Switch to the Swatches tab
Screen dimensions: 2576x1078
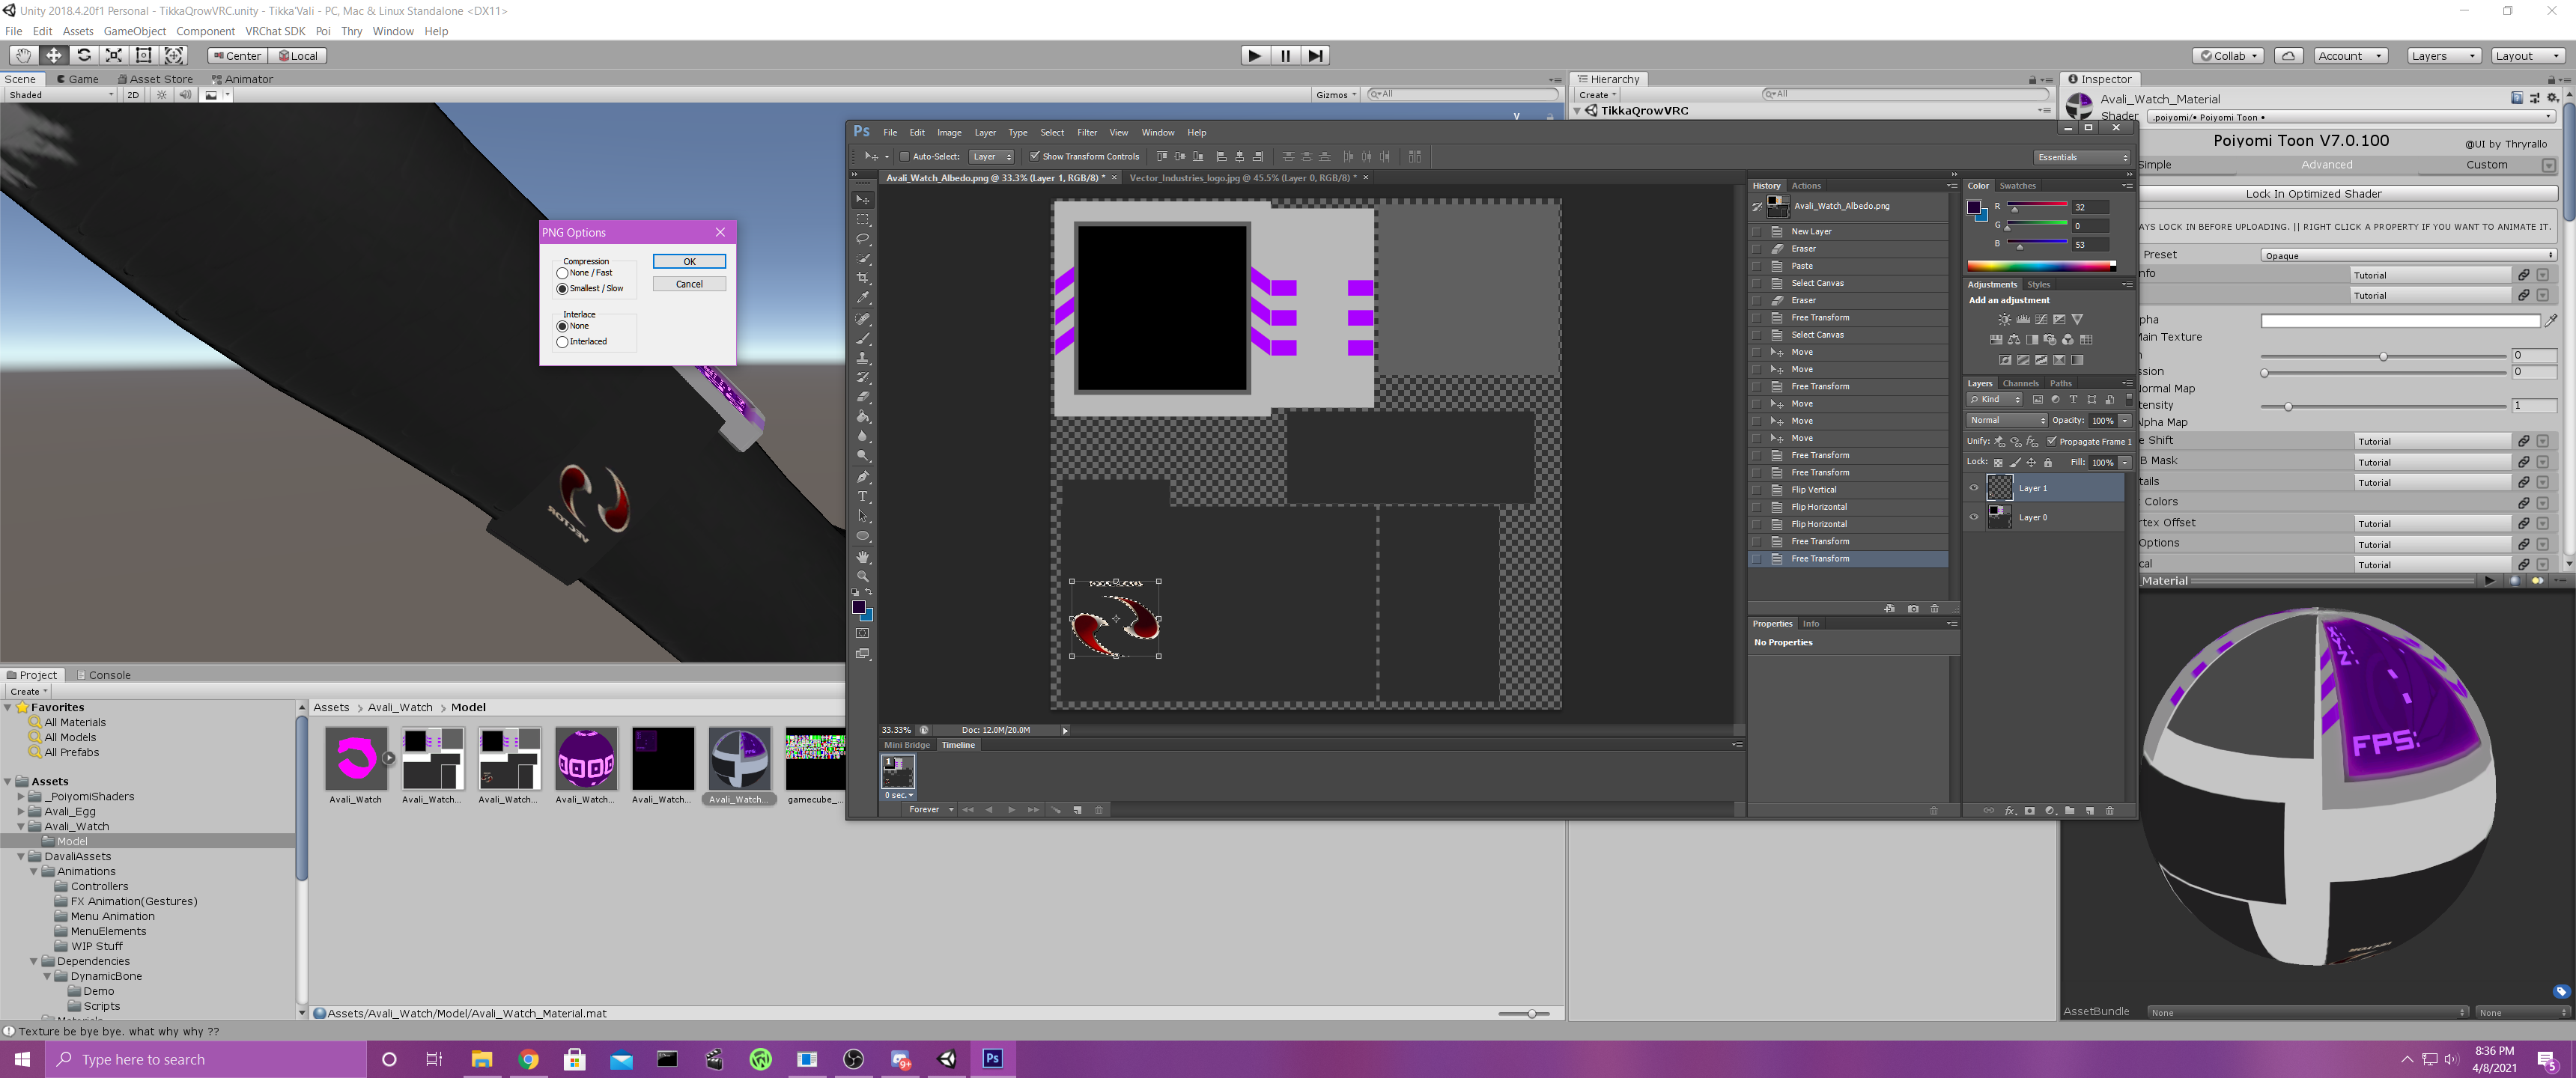point(2017,186)
